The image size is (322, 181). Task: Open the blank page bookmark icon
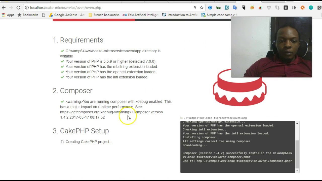point(44,15)
